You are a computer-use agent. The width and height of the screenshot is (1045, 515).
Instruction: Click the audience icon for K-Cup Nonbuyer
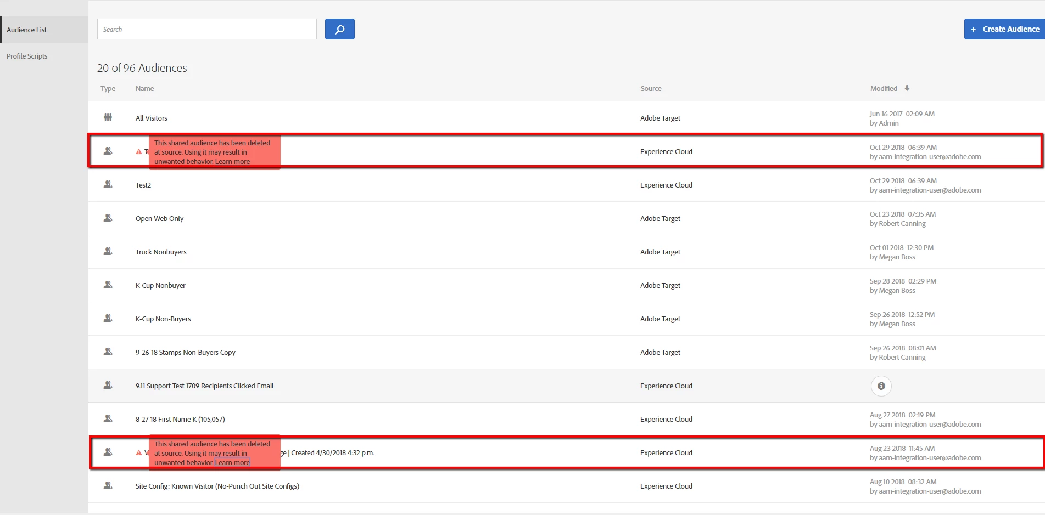(108, 285)
